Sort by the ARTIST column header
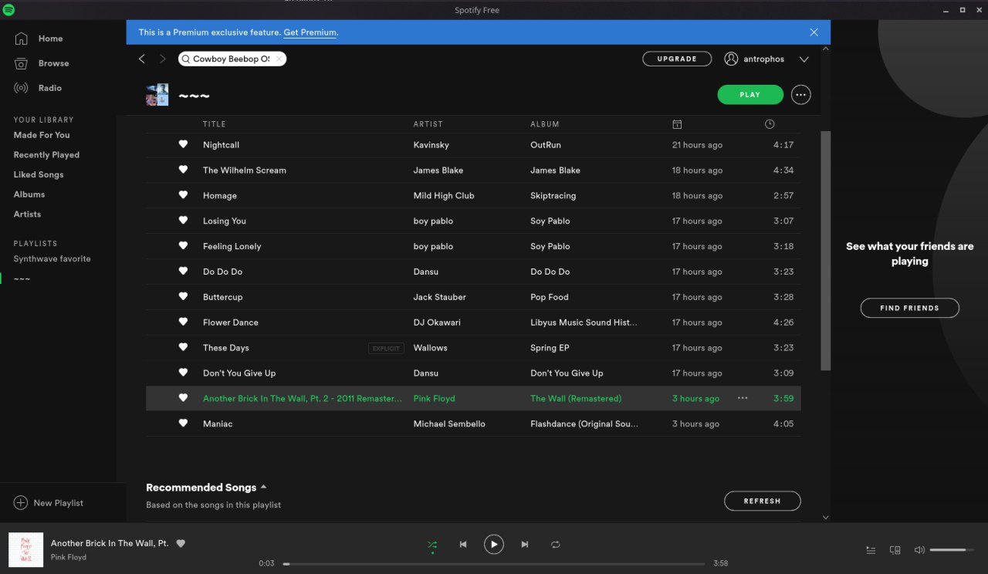The height and width of the screenshot is (574, 988). [428, 124]
